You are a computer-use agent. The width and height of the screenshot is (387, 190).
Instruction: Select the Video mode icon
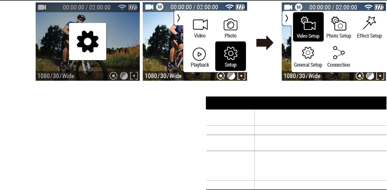click(200, 29)
